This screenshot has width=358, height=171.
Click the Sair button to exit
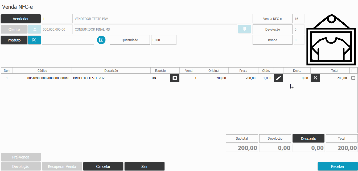coord(145,166)
